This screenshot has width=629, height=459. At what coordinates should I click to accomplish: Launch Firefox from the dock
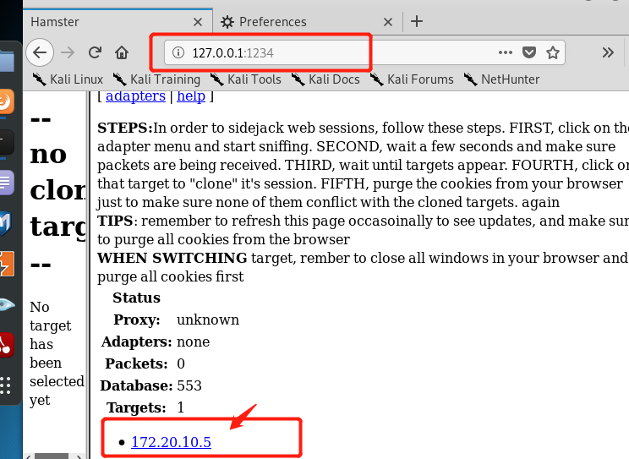click(x=6, y=101)
